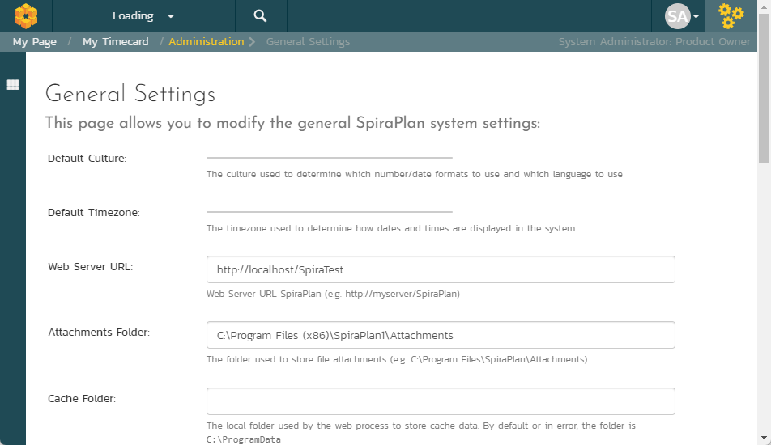
Task: Open the Default Timezone dropdown
Action: point(329,211)
